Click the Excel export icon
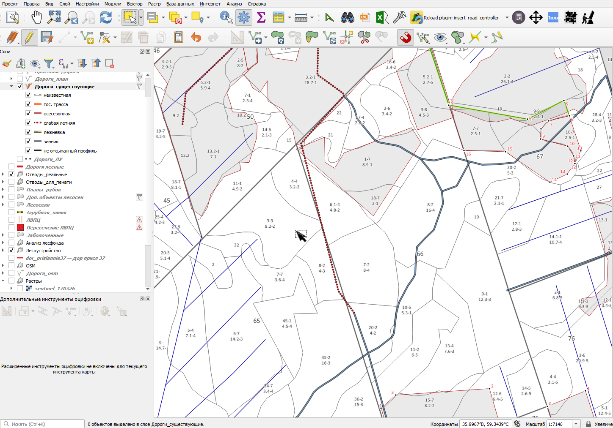 (381, 18)
